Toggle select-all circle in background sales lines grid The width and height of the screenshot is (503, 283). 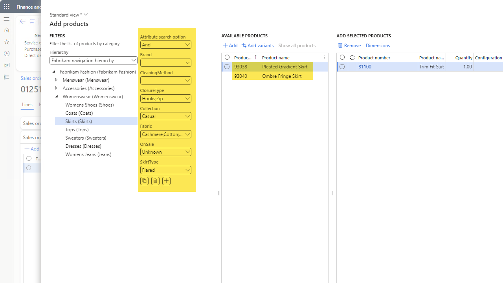[29, 158]
